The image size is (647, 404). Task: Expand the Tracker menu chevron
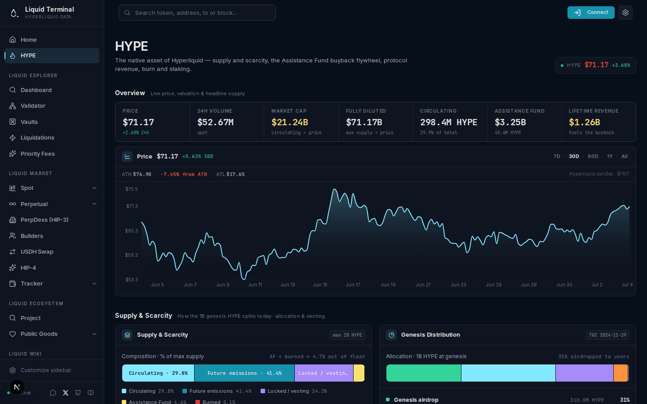pyautogui.click(x=94, y=284)
